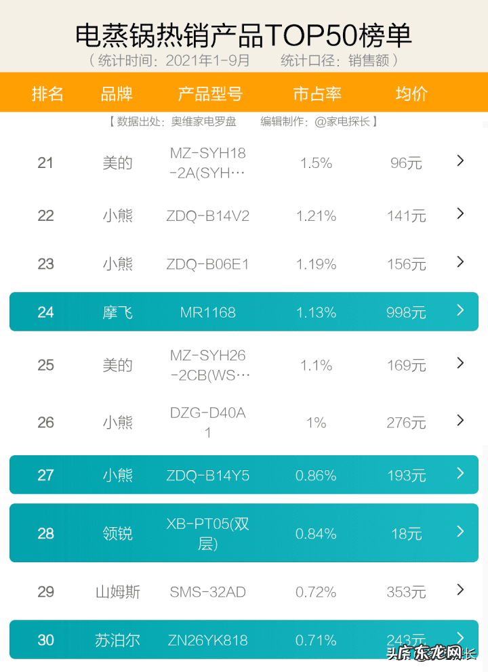Open the 摩飞 MR1168 row arrow
This screenshot has height=672, width=488.
pyautogui.click(x=460, y=310)
